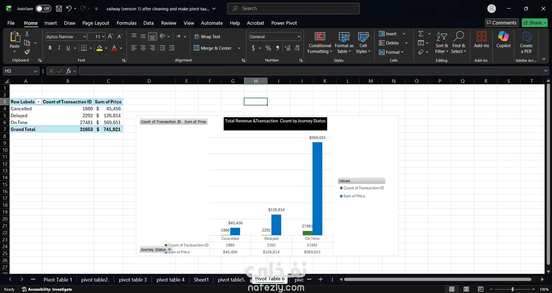Click the Share button
The width and height of the screenshot is (552, 293).
coord(535,23)
